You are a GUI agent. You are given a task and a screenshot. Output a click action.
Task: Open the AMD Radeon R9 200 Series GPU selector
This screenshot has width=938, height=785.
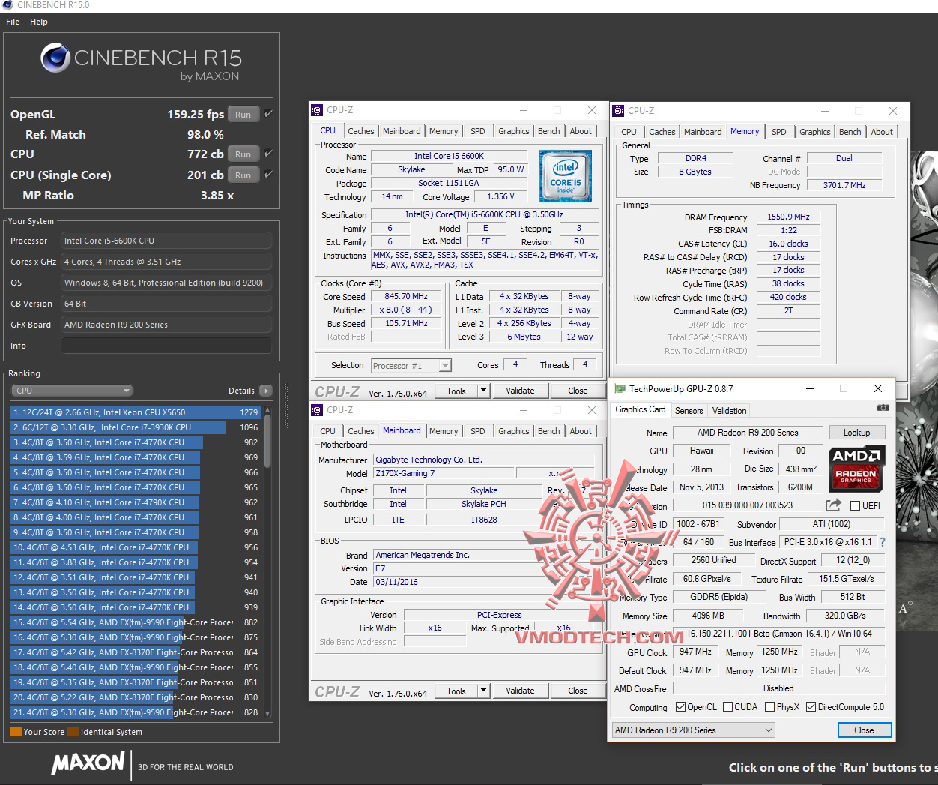click(x=693, y=730)
